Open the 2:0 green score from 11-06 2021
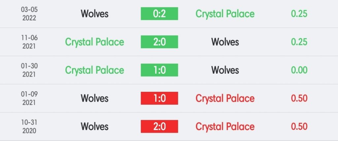This screenshot has width=338, height=141. coord(159,42)
